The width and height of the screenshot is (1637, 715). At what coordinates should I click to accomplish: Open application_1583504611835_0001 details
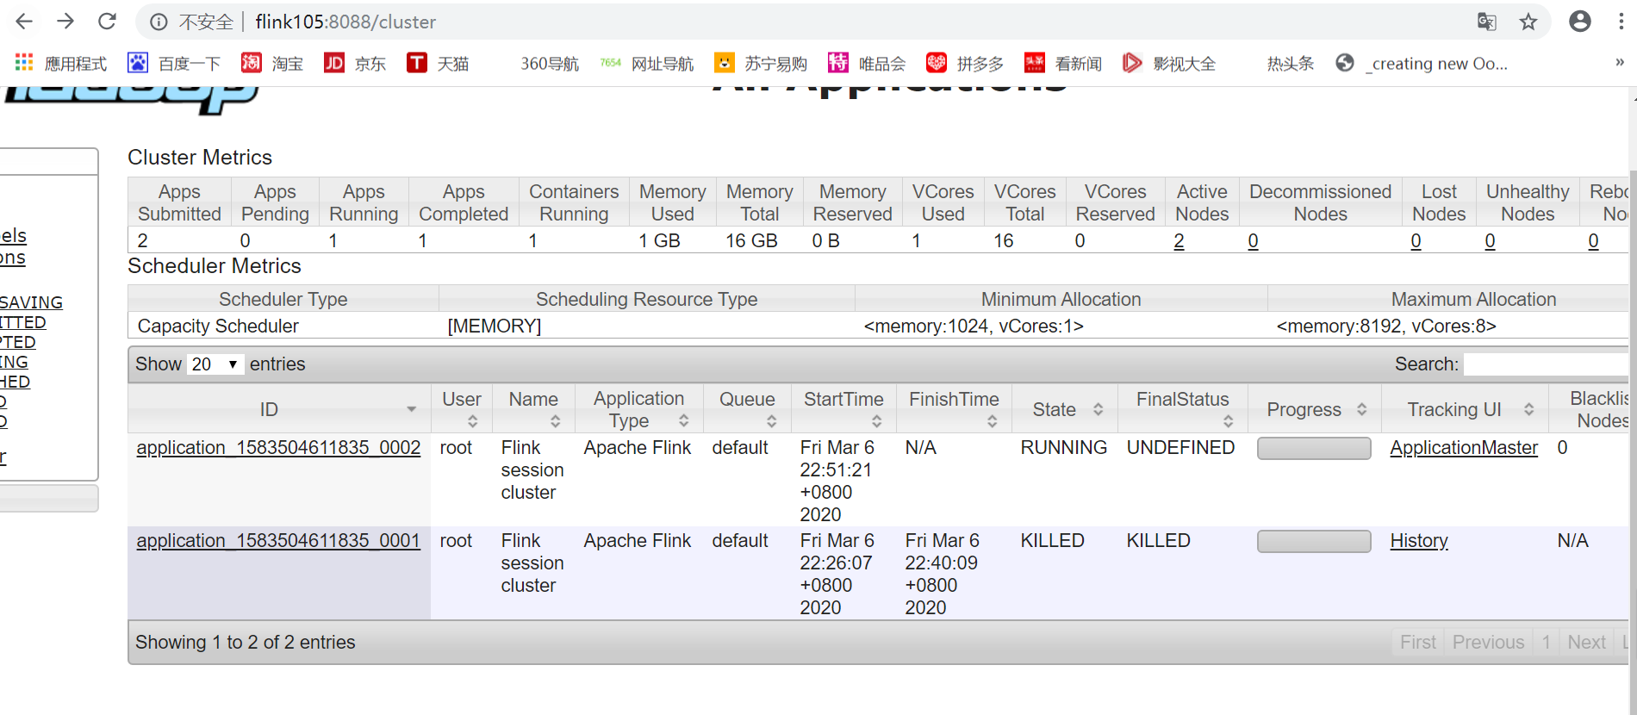pyautogui.click(x=278, y=541)
